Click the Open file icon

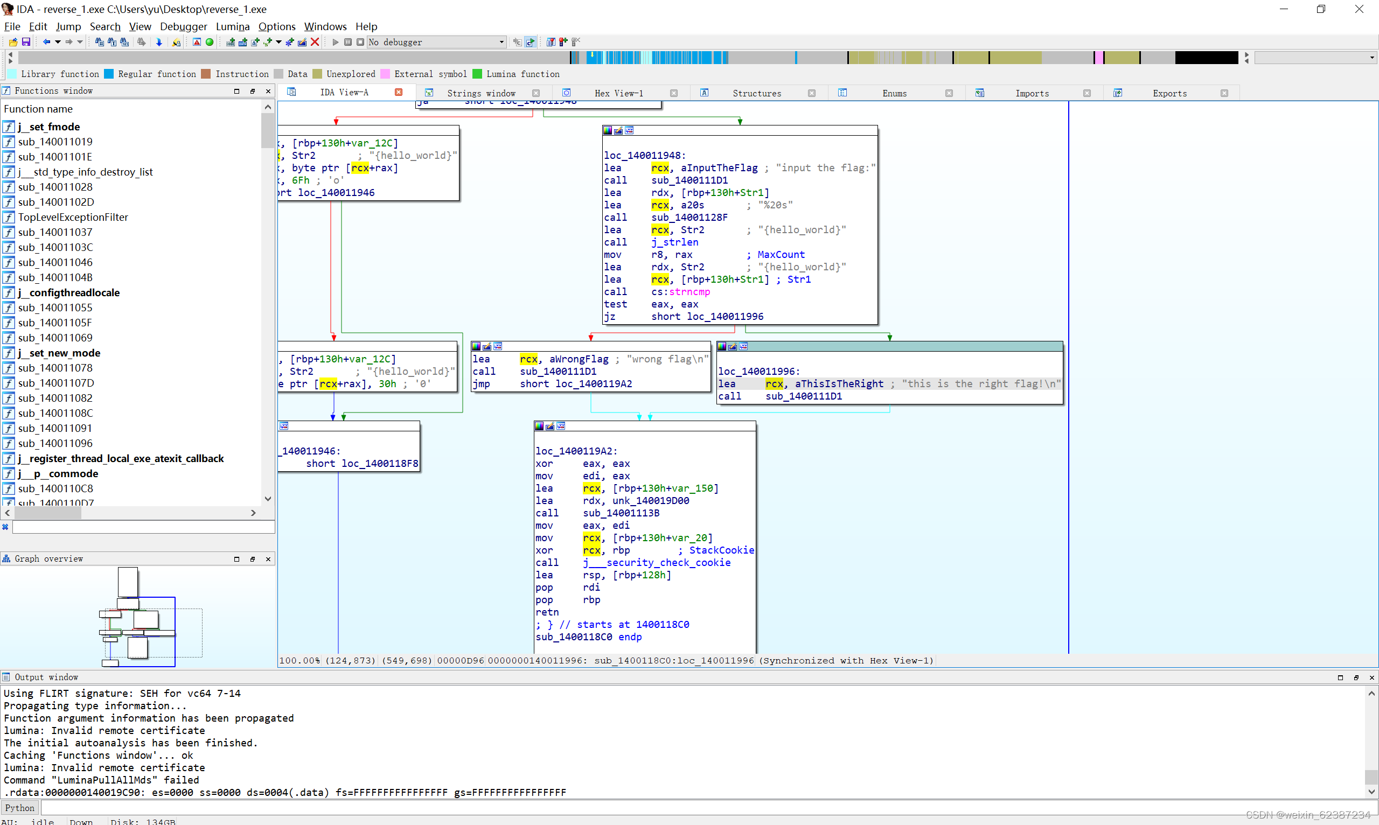click(x=13, y=42)
